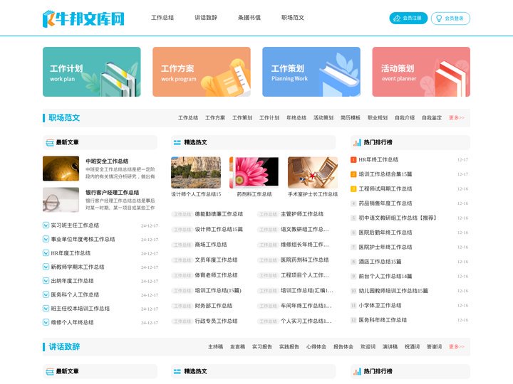The width and height of the screenshot is (513, 384).
Task: Click the 牛邦文库网 site logo
Action: click(83, 18)
